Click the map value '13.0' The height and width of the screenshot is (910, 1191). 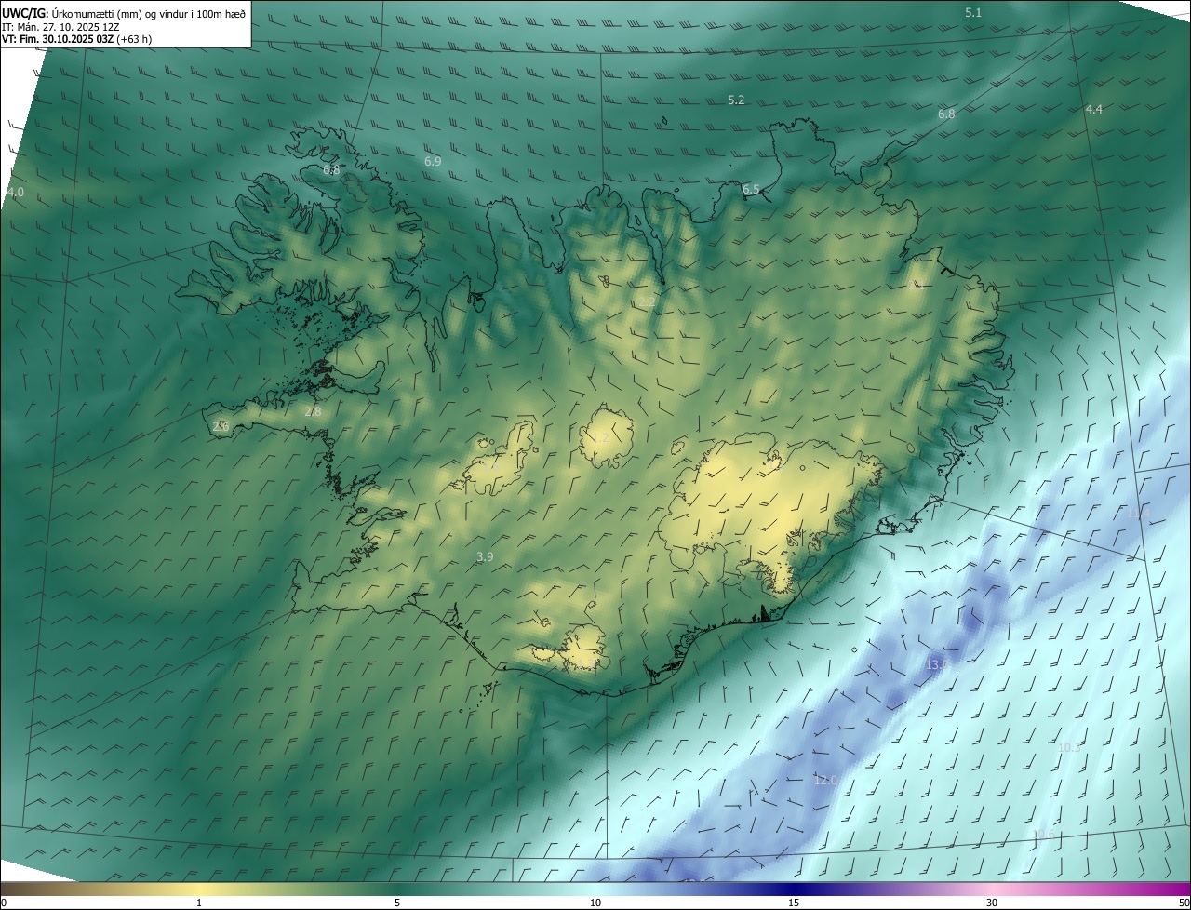[x=938, y=664]
